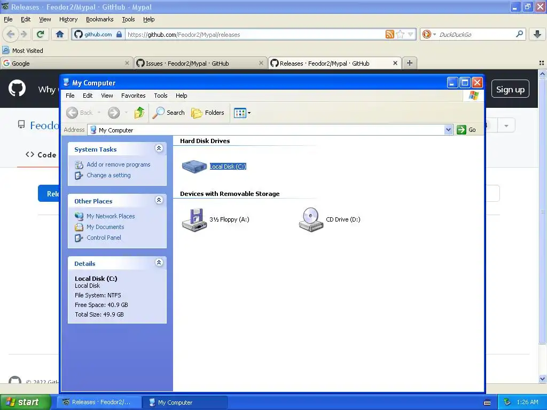Click the browser home icon

pos(60,34)
